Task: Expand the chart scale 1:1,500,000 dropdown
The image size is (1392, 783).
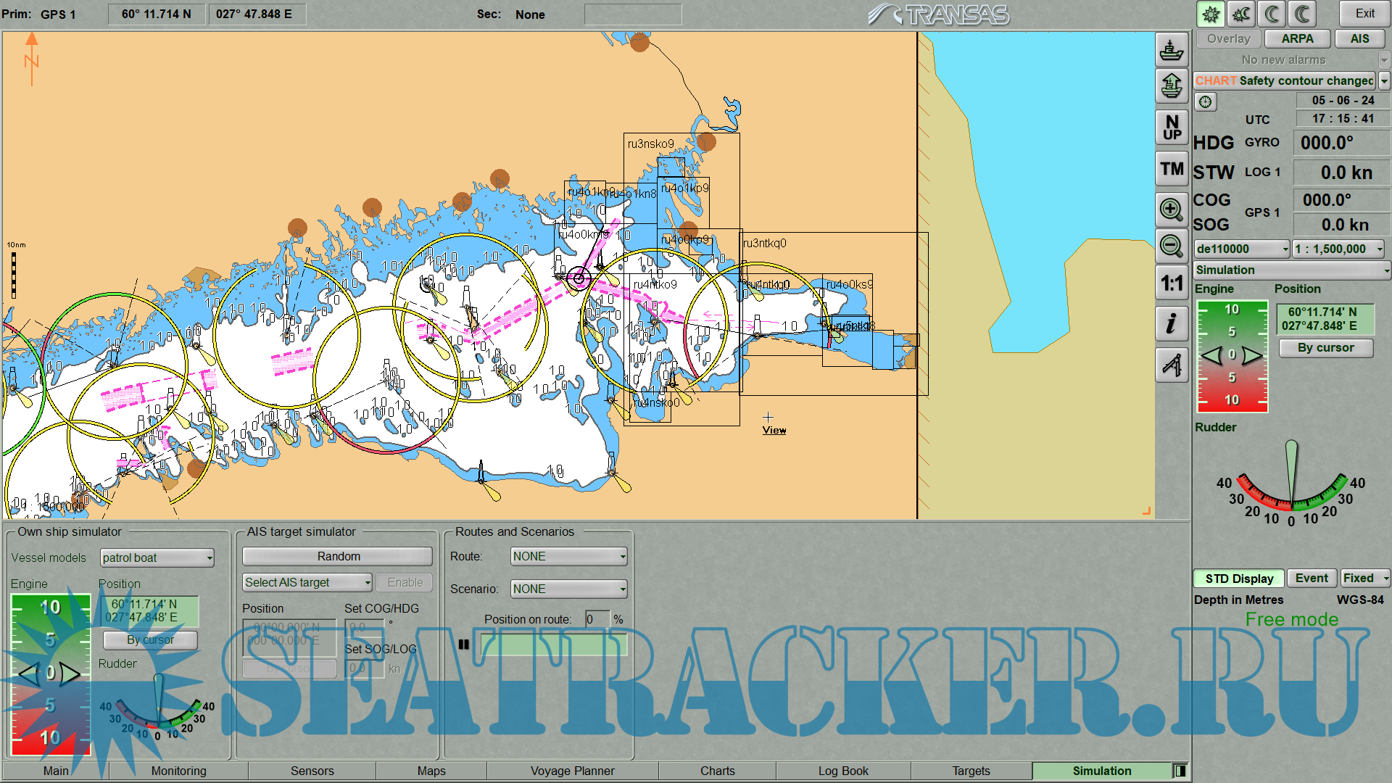Action: [1338, 249]
